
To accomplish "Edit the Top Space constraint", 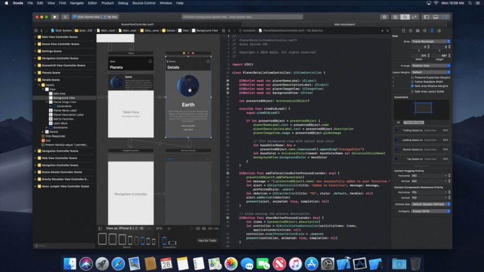I will point(445,159).
